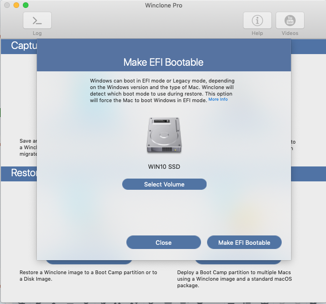Click the WIN10 SSD volume label

click(x=164, y=166)
